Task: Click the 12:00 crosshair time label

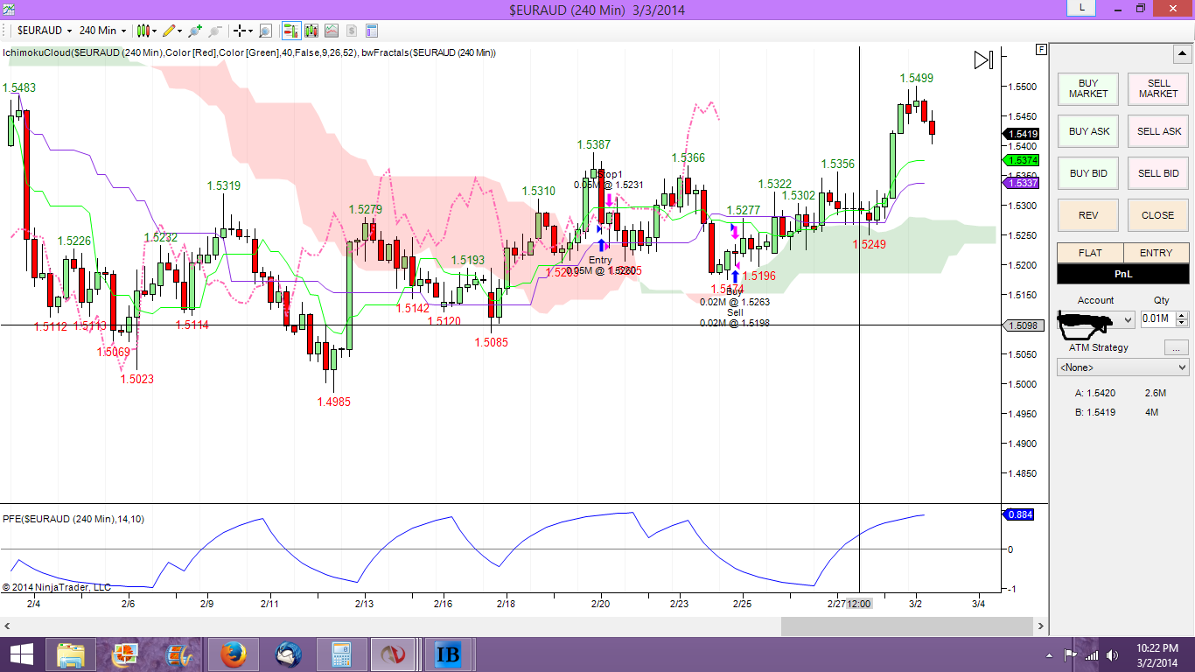Action: click(x=859, y=603)
